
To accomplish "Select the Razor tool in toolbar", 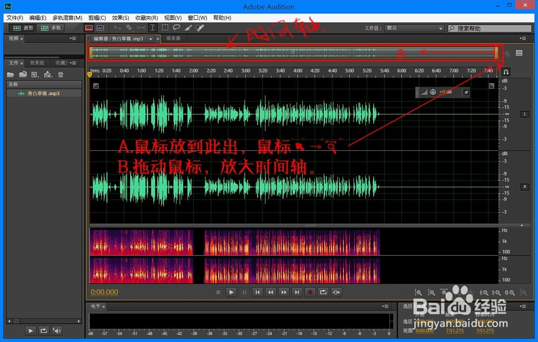I will 129,28.
